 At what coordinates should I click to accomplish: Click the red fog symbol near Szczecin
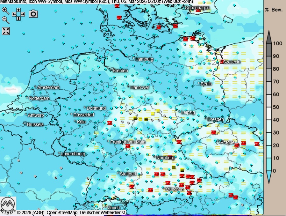(222, 62)
